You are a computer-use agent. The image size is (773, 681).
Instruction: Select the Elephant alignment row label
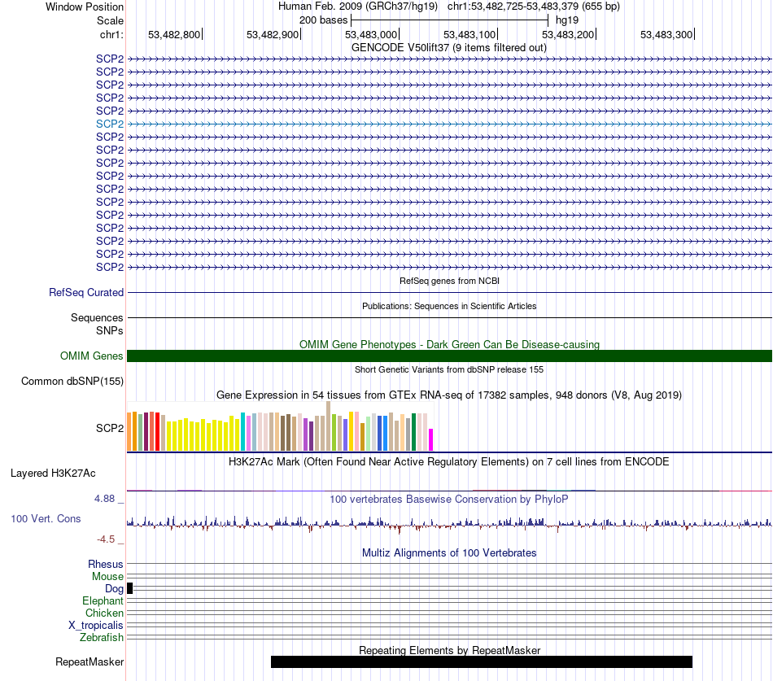coord(103,600)
